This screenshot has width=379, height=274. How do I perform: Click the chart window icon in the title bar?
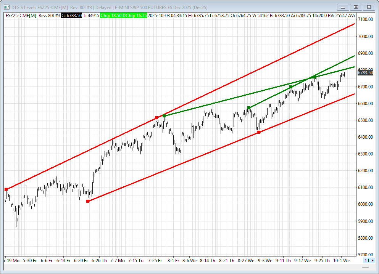pyautogui.click(x=6, y=7)
